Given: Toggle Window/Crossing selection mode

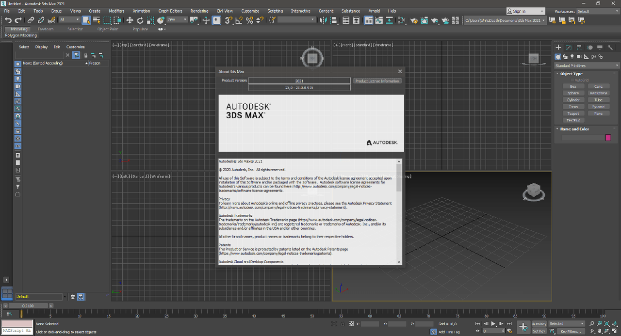Looking at the screenshot, I should coord(117,20).
